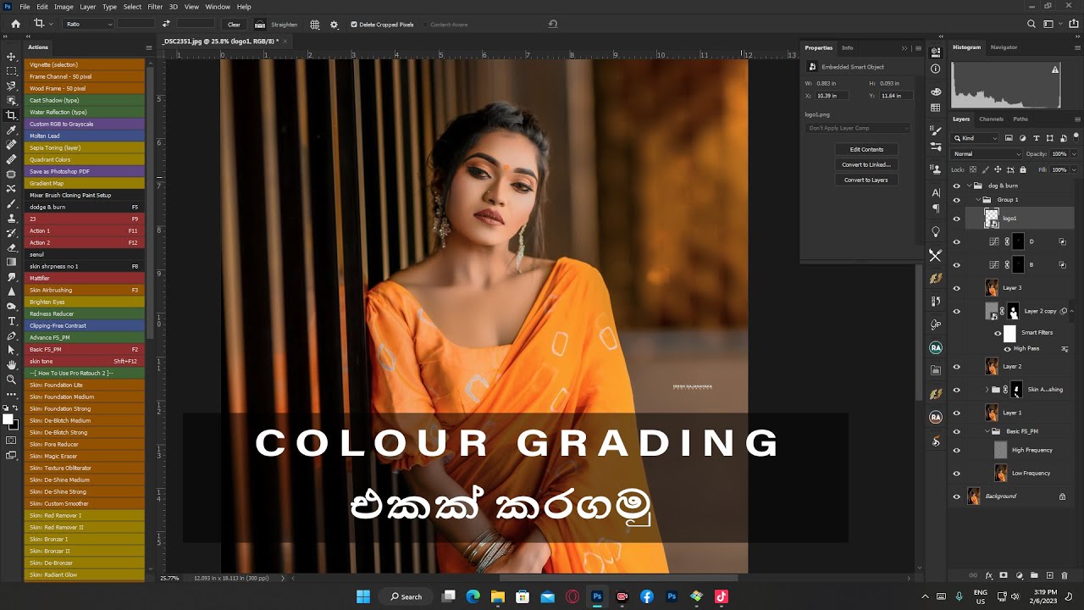The width and height of the screenshot is (1084, 610).
Task: Select the Hand tool
Action: tap(11, 364)
